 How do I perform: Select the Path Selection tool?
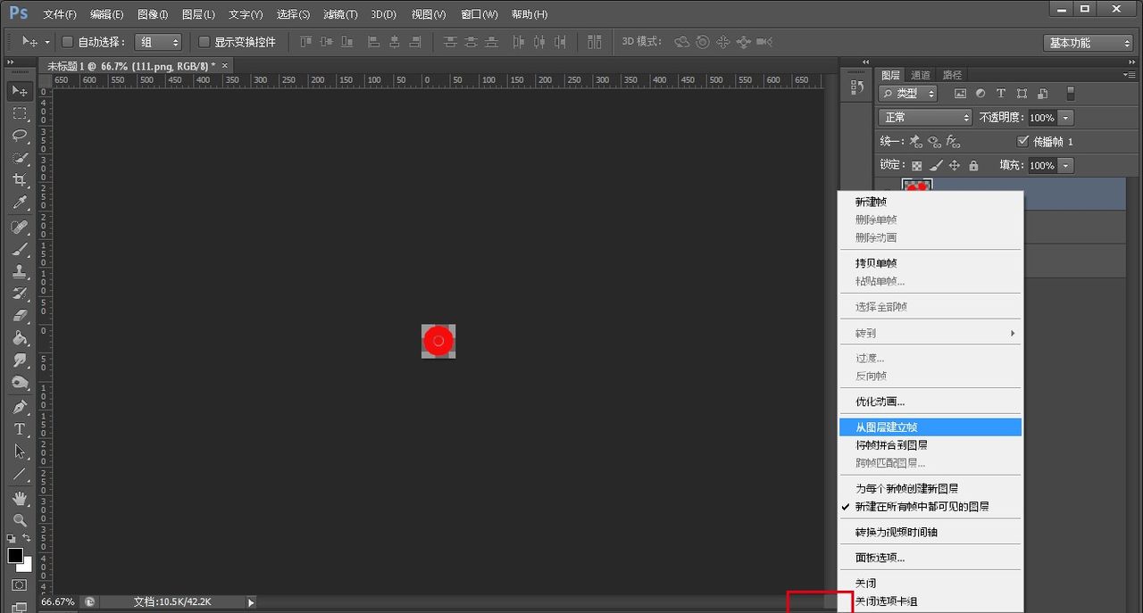(20, 451)
